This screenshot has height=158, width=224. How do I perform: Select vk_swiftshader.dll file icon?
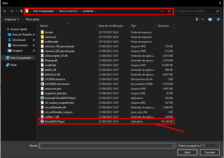pyautogui.click(x=42, y=107)
